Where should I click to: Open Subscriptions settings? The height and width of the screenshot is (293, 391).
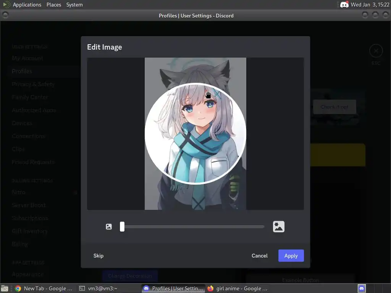tap(30, 218)
